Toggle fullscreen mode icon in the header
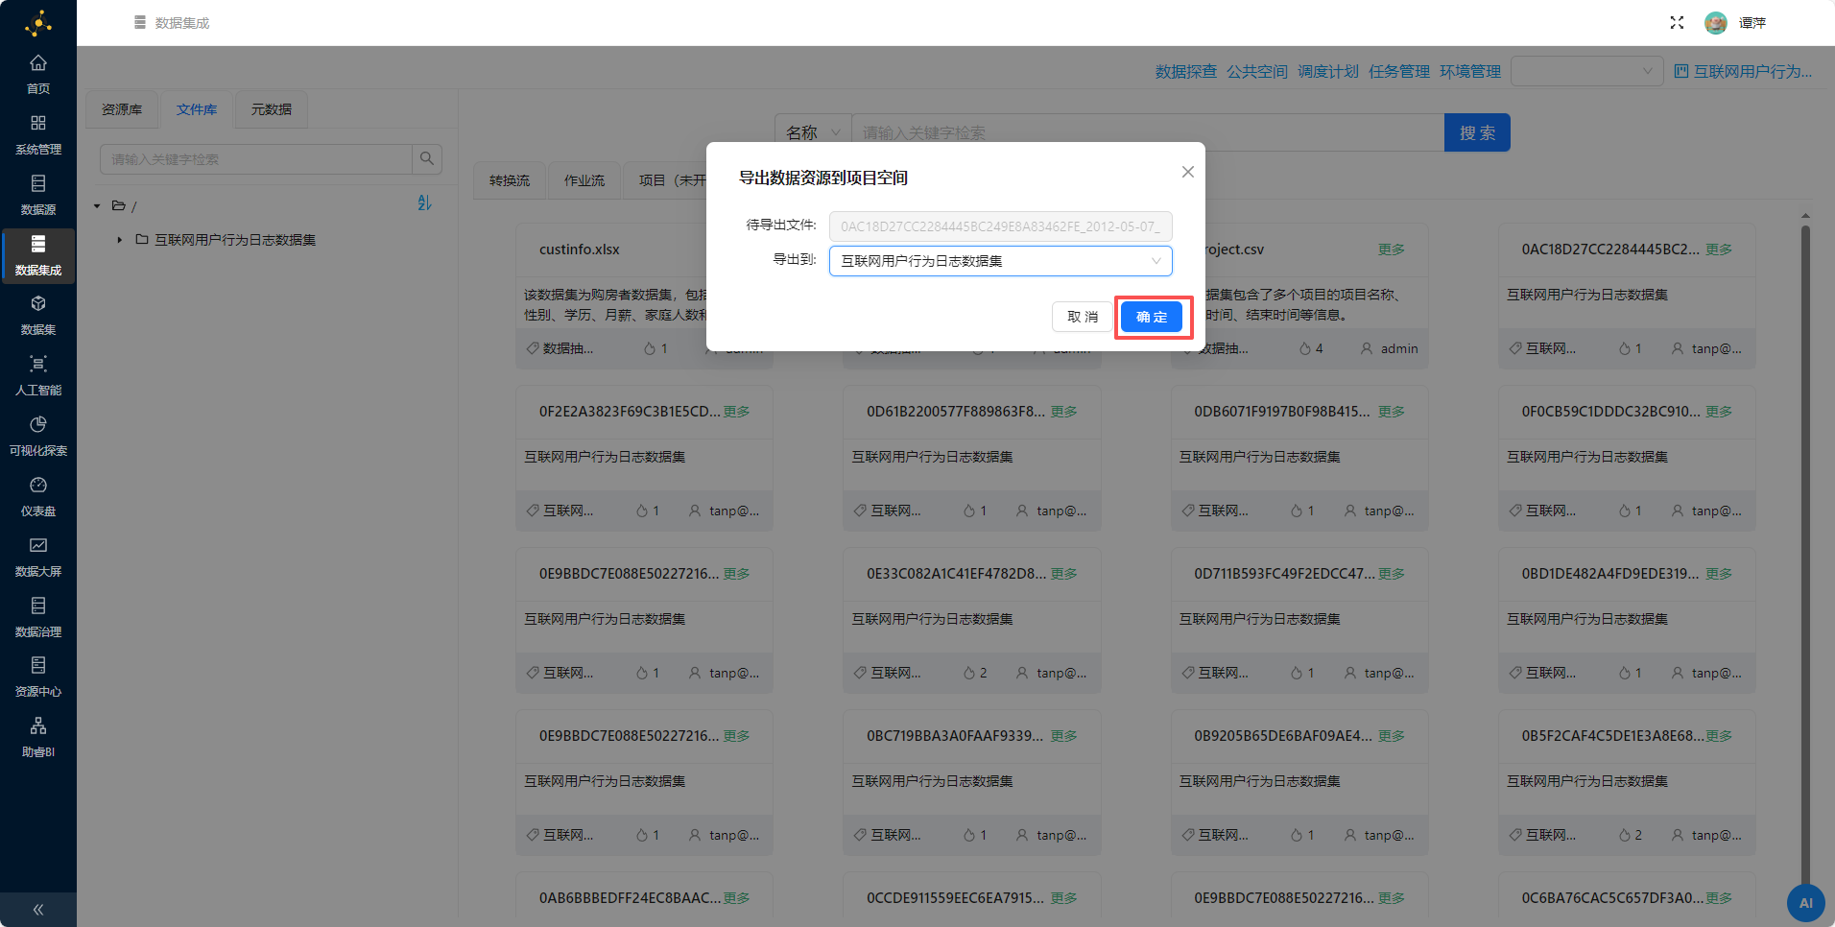This screenshot has width=1835, height=927. point(1677,23)
